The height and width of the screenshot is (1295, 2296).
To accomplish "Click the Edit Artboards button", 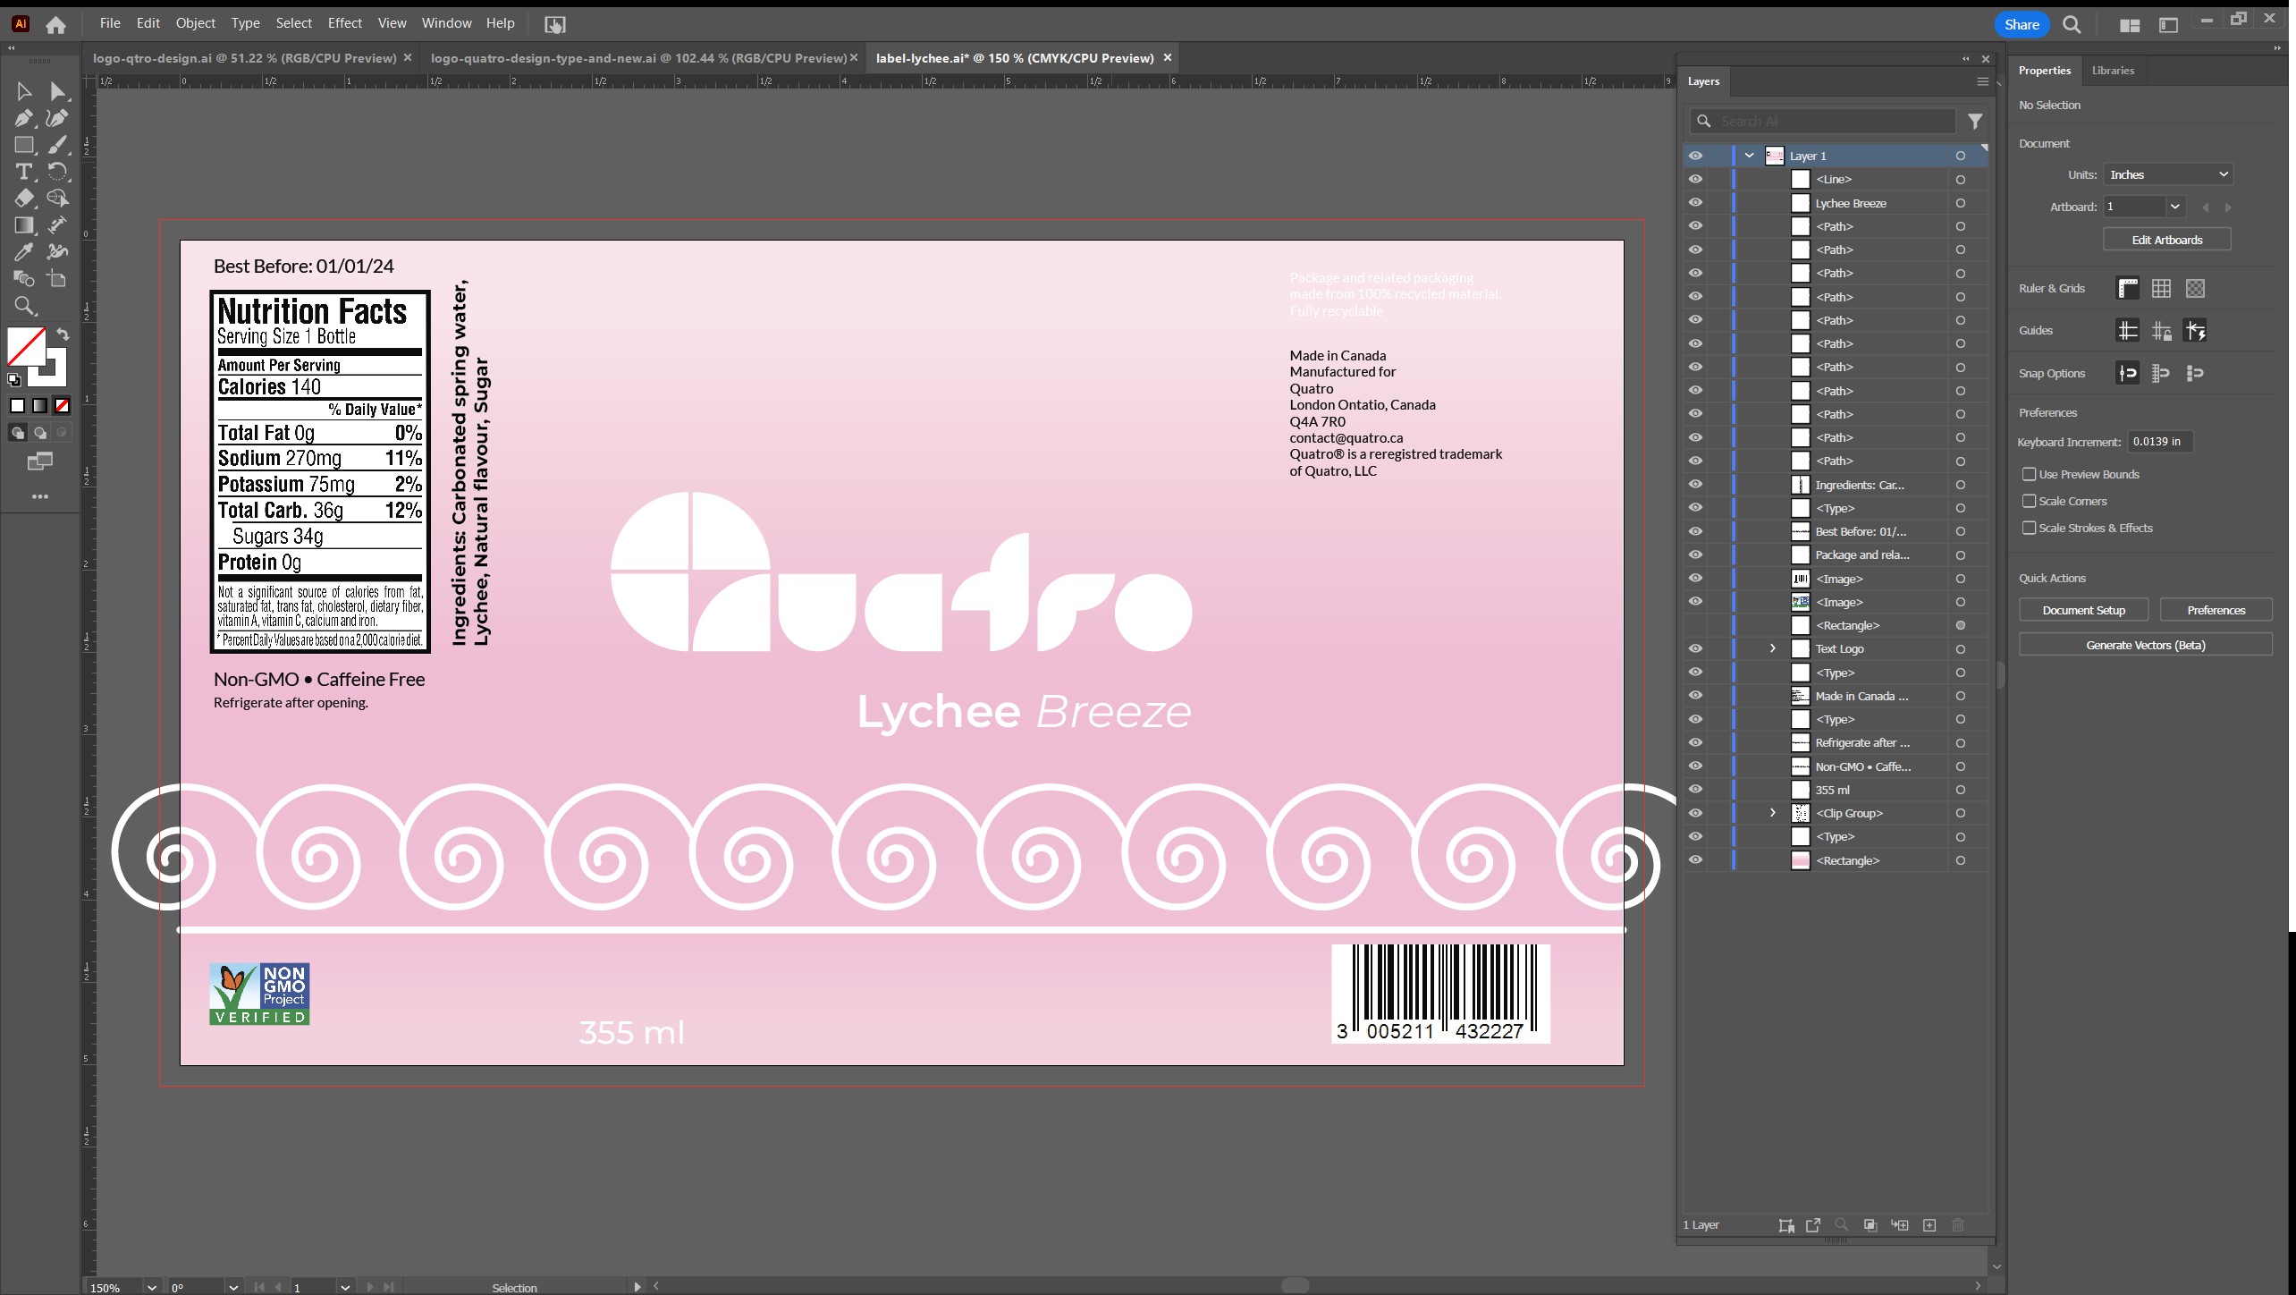I will [2166, 240].
